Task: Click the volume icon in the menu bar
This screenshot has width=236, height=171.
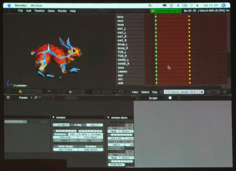Action: point(197,6)
